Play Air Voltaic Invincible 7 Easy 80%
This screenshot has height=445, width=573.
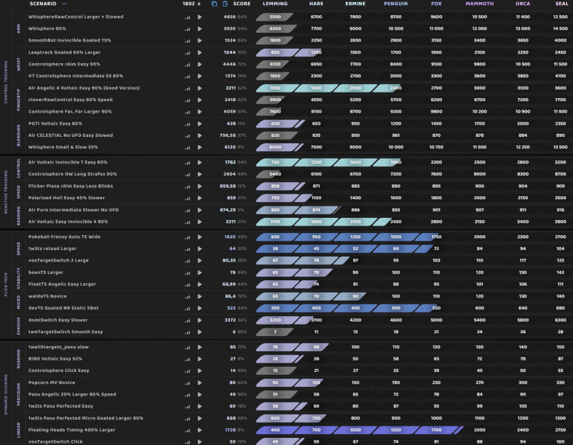click(x=200, y=163)
